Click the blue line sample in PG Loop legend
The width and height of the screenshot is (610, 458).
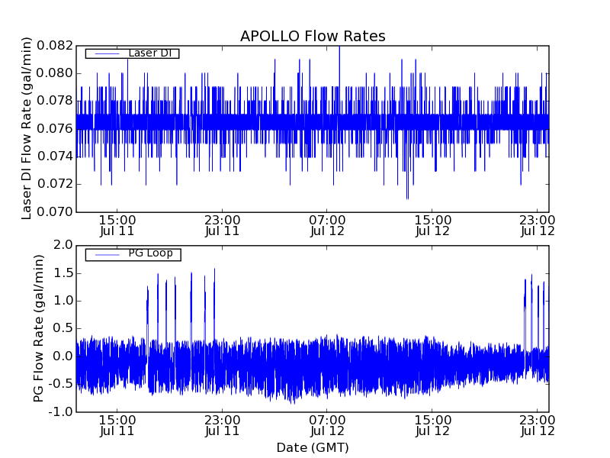[107, 255]
